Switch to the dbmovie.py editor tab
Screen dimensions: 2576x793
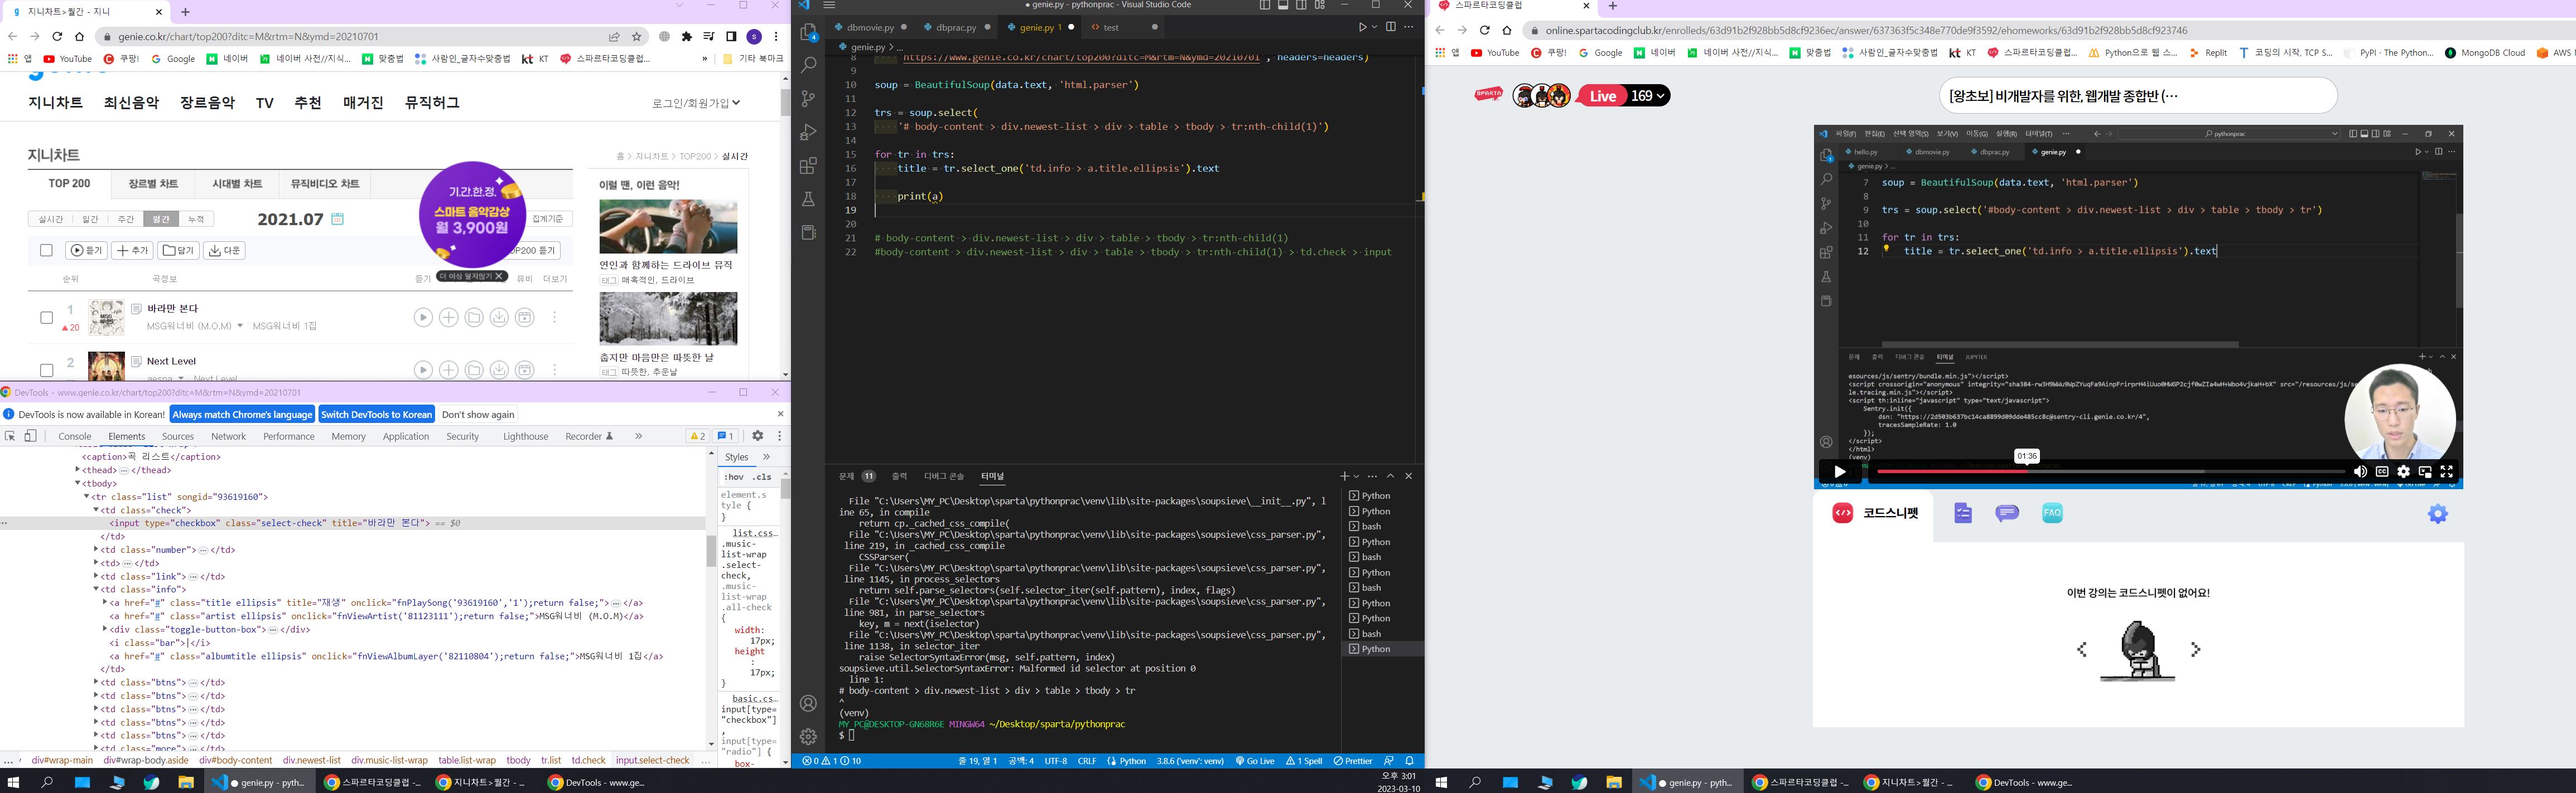click(870, 27)
